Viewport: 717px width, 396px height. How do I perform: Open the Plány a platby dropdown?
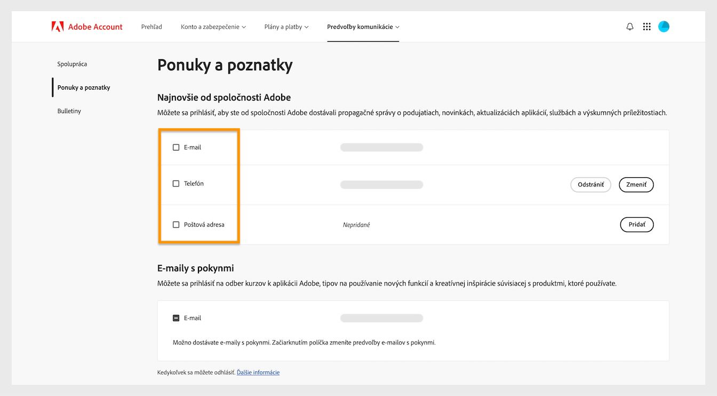(286, 26)
